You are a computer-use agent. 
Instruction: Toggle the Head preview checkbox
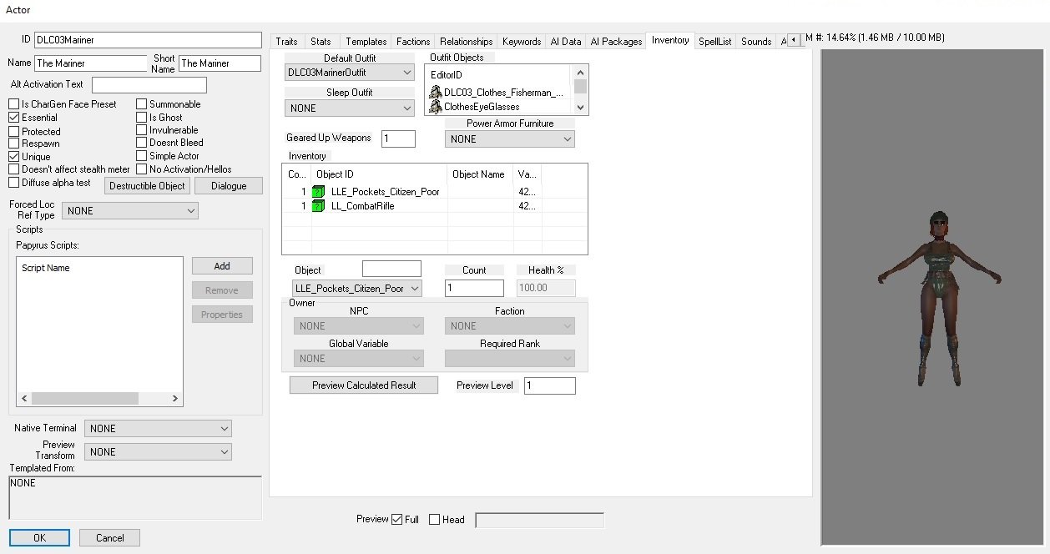tap(434, 520)
